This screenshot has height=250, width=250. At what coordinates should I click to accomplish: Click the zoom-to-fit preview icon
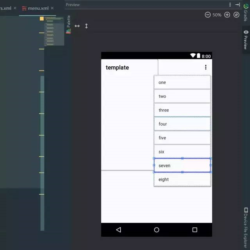click(x=236, y=15)
